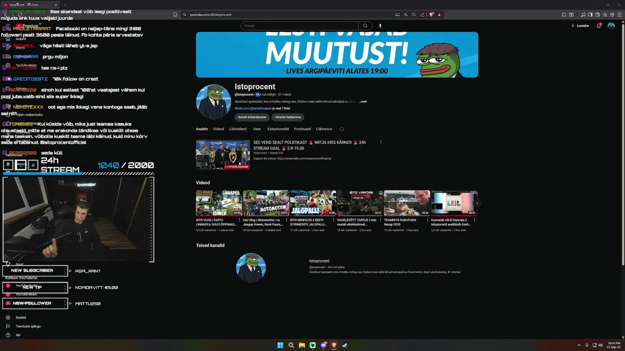This screenshot has height=351, width=625.
Task: Open live stream title SEE VEND SEALT POLIITIKAST
Action: click(x=310, y=145)
